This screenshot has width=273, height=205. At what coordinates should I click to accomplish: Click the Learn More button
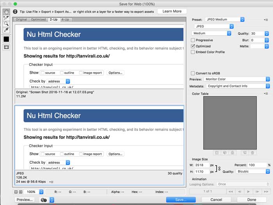pos(172,11)
